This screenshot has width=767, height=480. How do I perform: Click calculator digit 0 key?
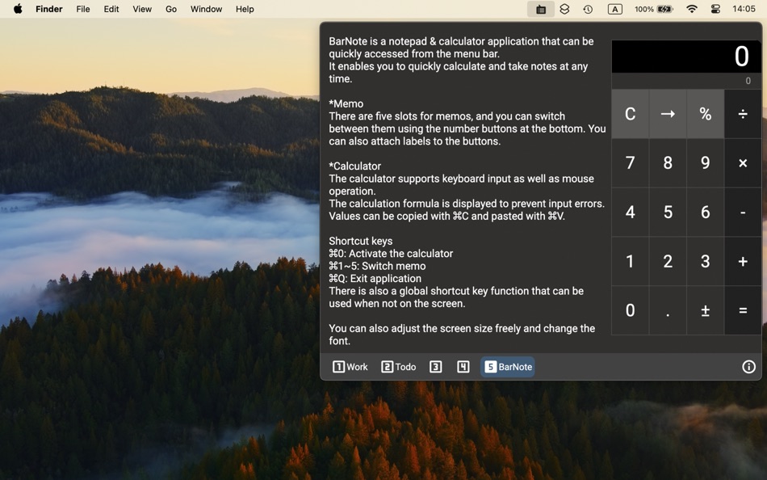(630, 310)
